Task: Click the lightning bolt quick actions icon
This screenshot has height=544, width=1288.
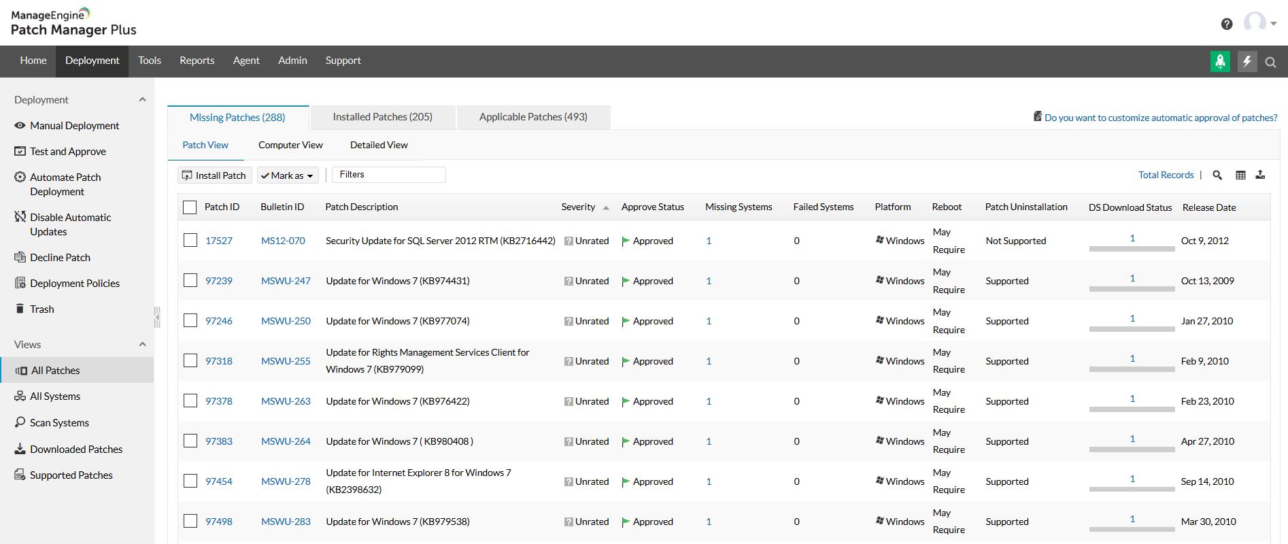Action: pos(1247,61)
